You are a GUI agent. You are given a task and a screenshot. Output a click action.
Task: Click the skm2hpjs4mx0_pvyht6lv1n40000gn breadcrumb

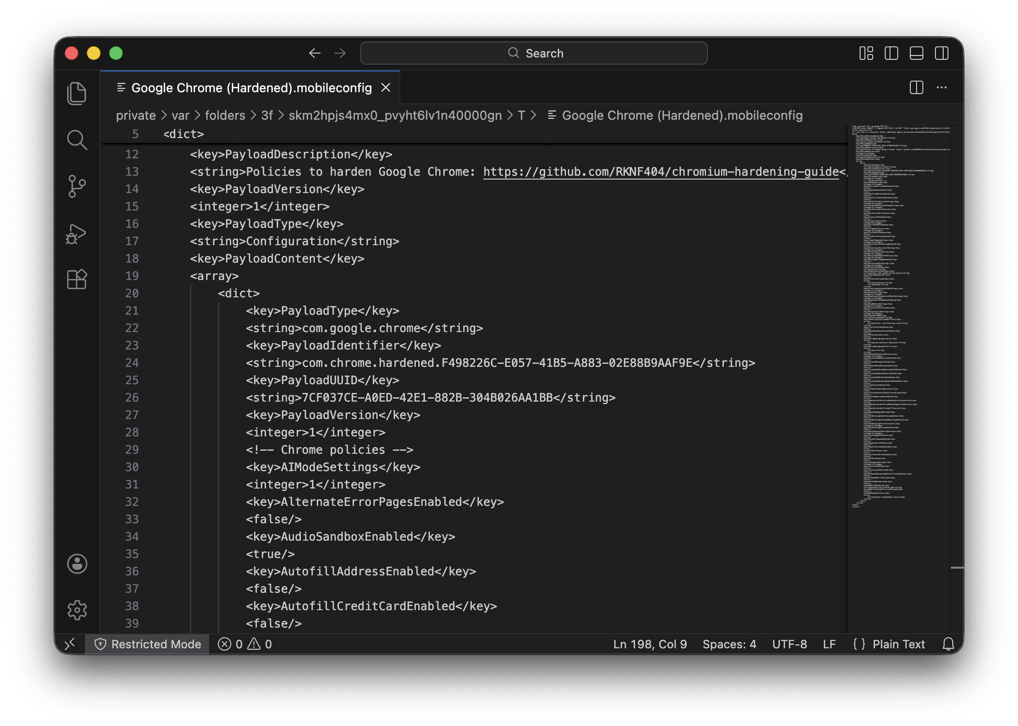click(395, 115)
